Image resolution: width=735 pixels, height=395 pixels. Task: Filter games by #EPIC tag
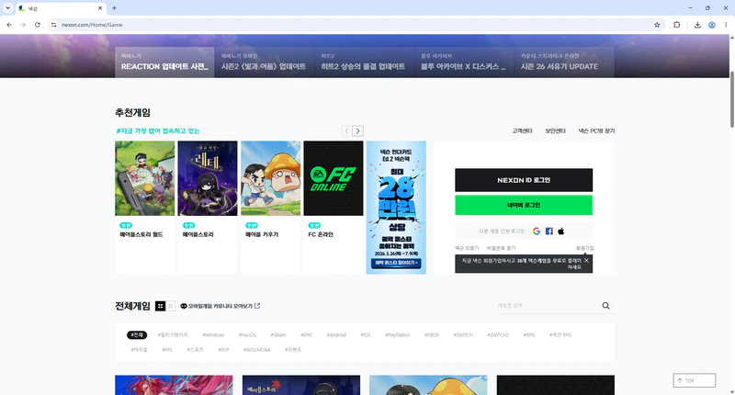click(306, 335)
